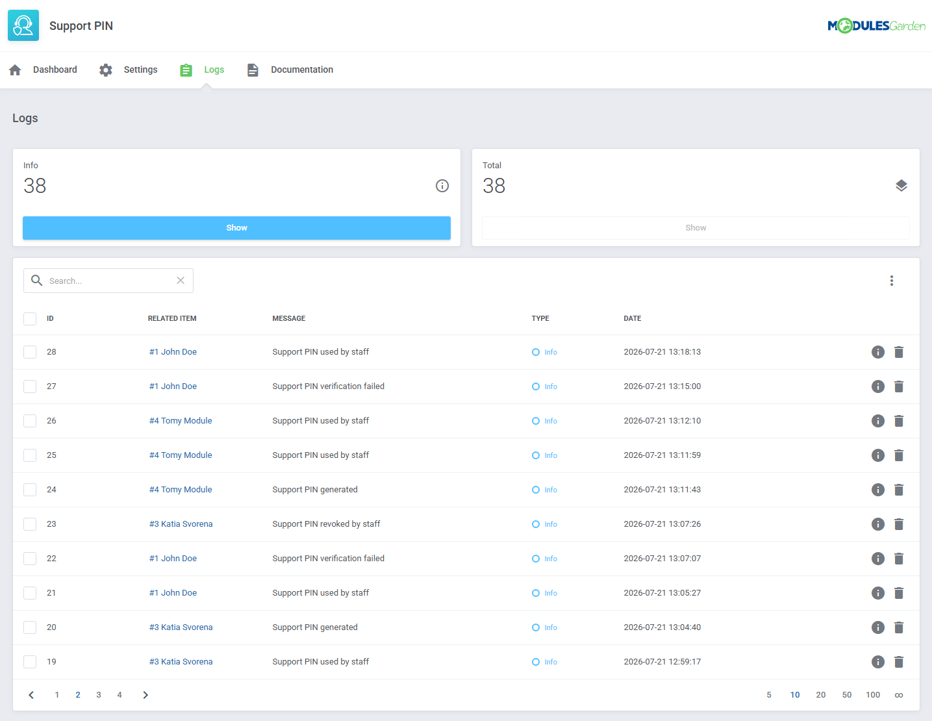View details of log 25
Screen dimensions: 932x721
pyautogui.click(x=878, y=455)
